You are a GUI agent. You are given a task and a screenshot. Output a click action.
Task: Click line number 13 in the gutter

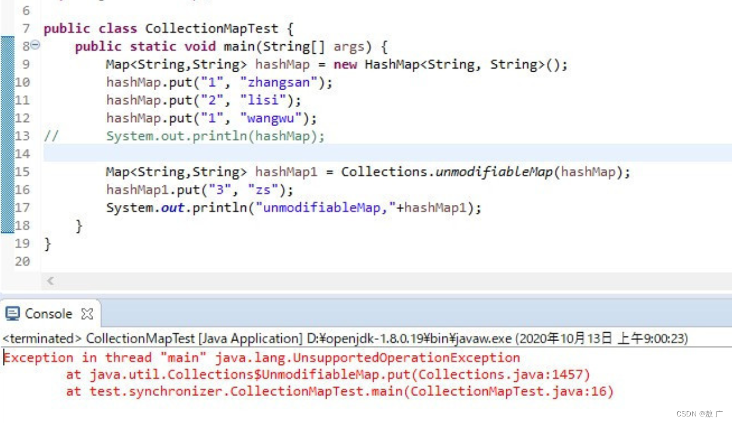pyautogui.click(x=22, y=136)
